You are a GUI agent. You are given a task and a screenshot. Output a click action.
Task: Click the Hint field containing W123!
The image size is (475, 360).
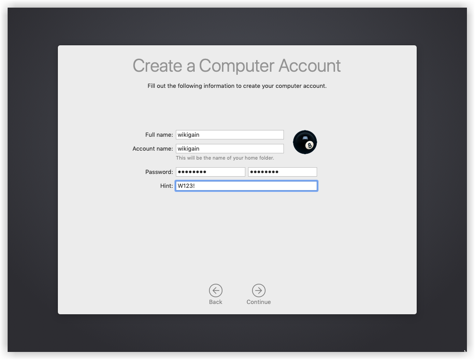click(246, 186)
